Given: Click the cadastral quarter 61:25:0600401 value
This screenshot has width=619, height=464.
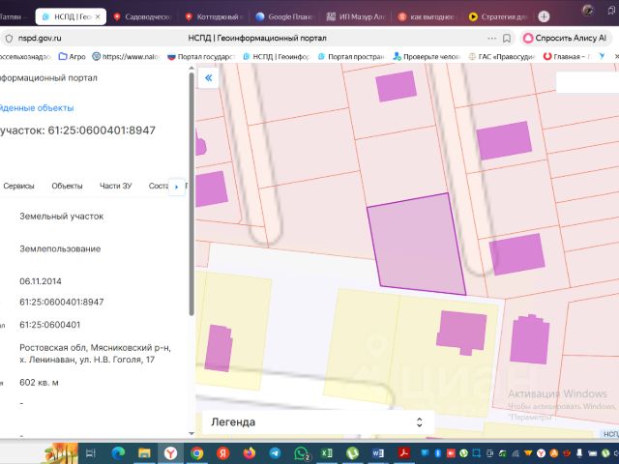Looking at the screenshot, I should point(49,325).
